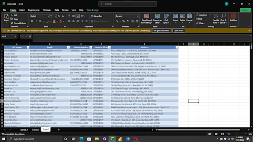Click the AutoSum button

(202, 15)
